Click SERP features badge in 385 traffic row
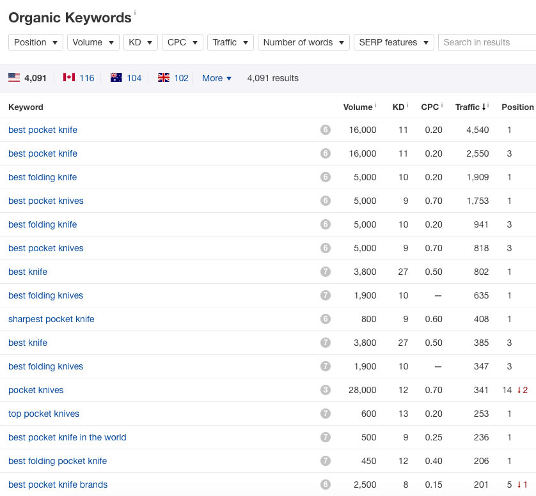Screen dimensions: 536x496 [326, 343]
